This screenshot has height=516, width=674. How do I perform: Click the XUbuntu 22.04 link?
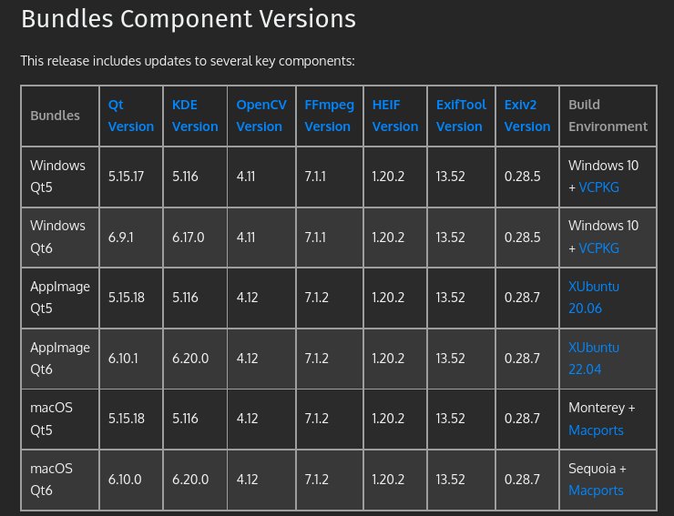[x=594, y=359]
